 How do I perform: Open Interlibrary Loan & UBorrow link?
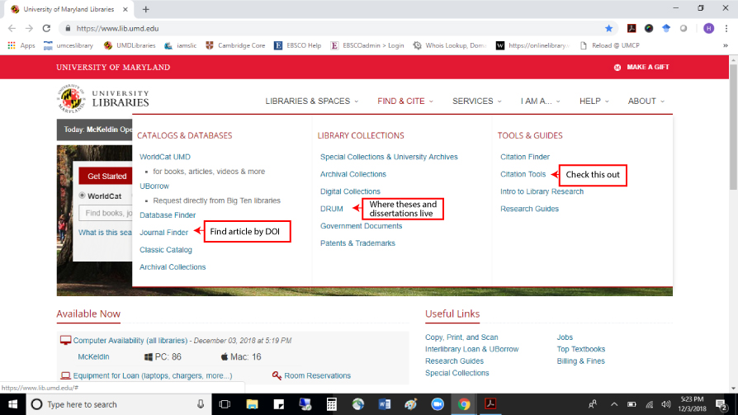(471, 349)
